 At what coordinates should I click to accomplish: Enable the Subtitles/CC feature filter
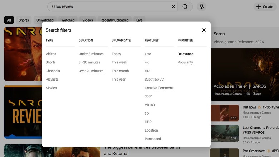pos(154,79)
